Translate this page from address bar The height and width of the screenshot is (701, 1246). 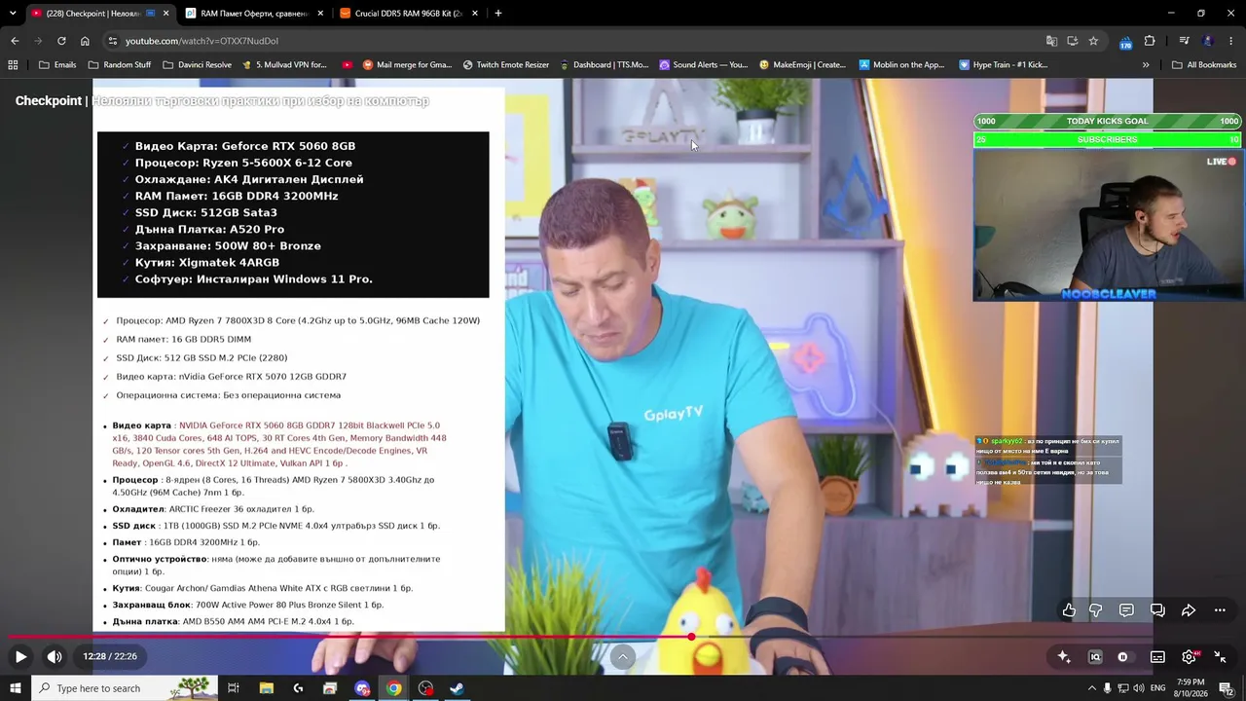pyautogui.click(x=1051, y=41)
